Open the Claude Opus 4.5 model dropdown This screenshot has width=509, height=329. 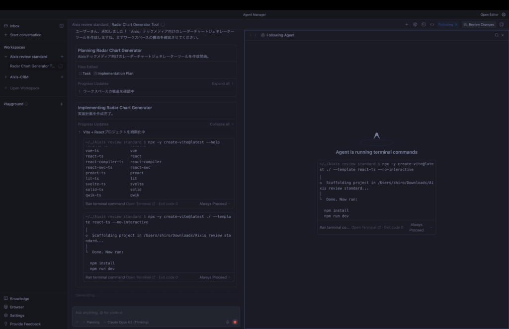(126, 322)
